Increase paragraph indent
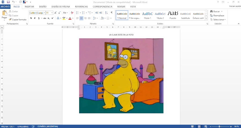The image size is (241, 128). click(x=101, y=13)
